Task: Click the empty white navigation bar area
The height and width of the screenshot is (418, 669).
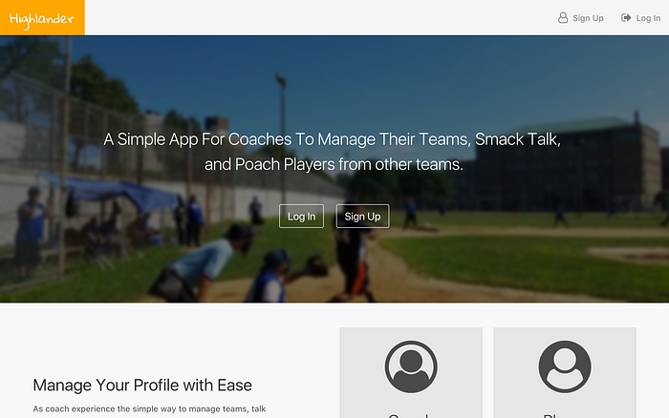Action: point(320,17)
